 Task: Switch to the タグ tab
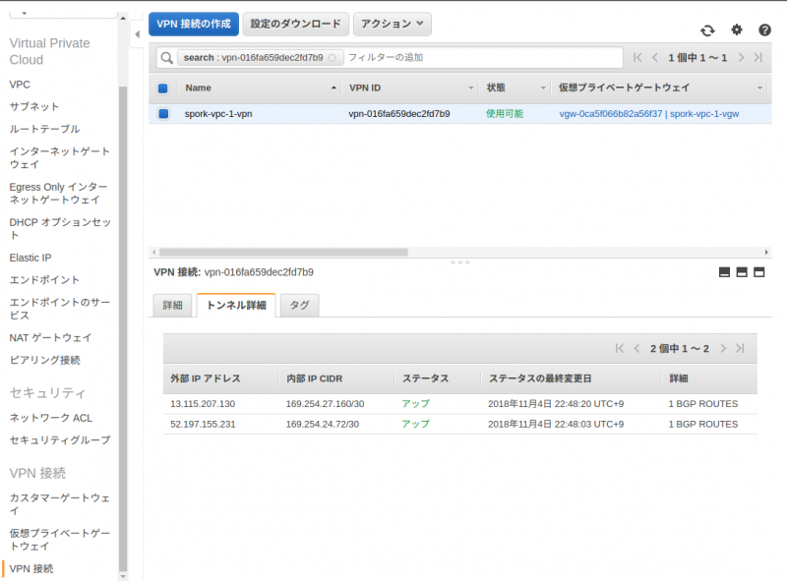pos(299,306)
